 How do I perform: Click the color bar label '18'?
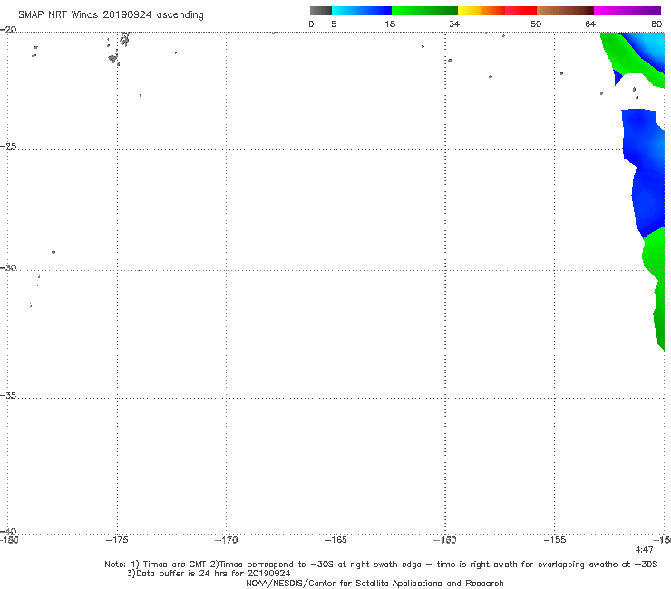[x=390, y=24]
